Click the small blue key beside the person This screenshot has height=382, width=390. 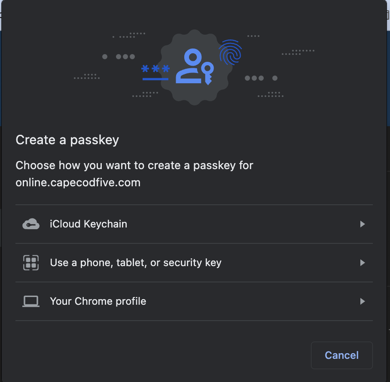click(208, 72)
